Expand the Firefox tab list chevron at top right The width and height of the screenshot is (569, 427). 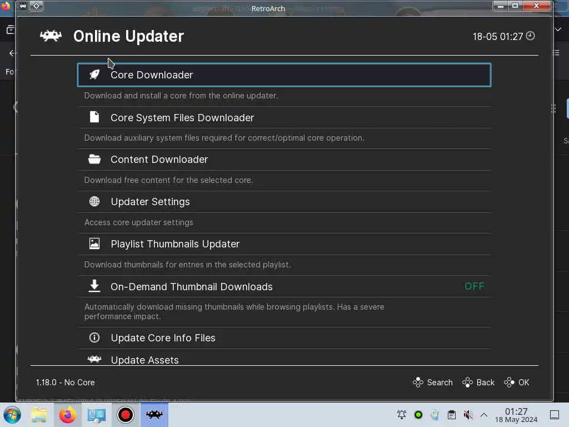(559, 29)
